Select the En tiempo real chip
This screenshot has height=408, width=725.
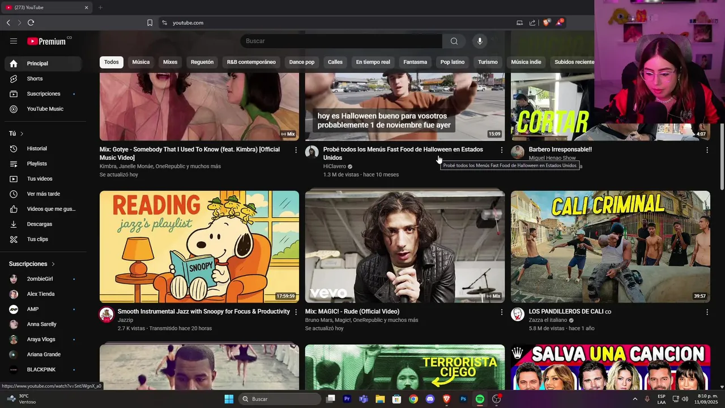[373, 62]
